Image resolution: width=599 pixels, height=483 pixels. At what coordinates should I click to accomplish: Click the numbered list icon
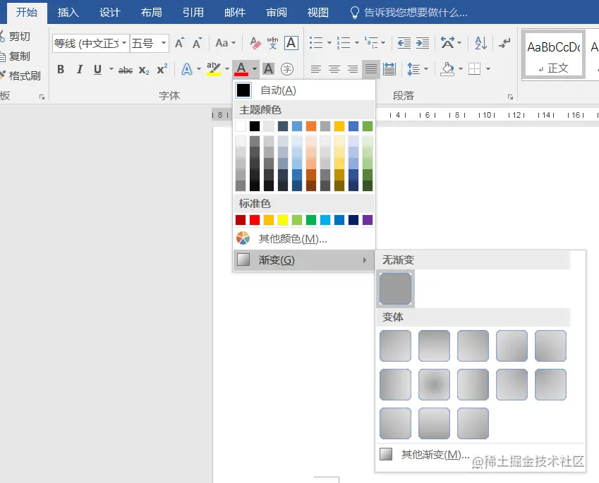pos(343,43)
